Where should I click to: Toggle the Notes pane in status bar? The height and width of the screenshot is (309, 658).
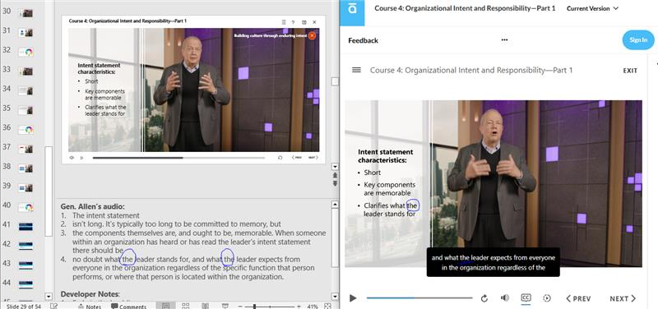[90, 307]
